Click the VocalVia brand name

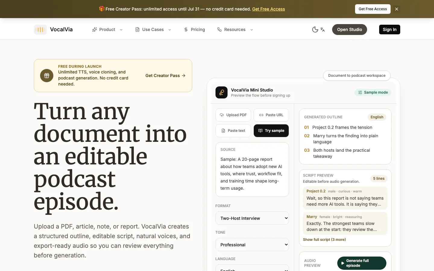[61, 30]
